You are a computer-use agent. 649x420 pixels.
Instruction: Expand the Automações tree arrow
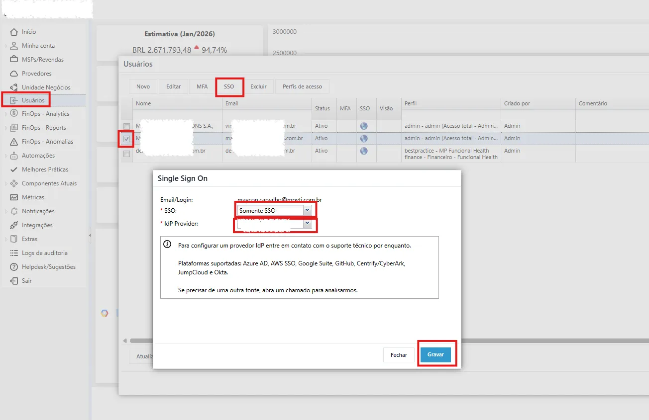coord(6,156)
